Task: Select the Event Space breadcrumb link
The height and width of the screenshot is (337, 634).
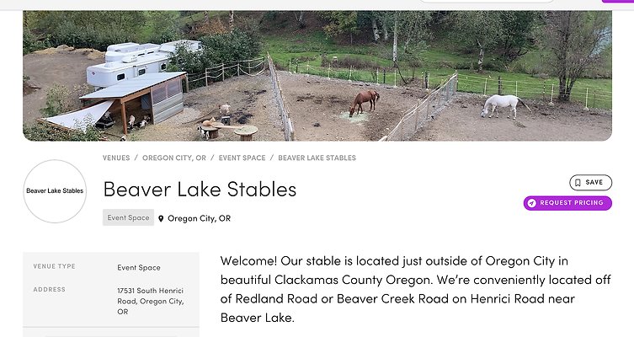Action: point(242,158)
